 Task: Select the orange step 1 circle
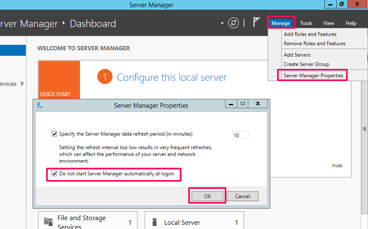(x=104, y=76)
